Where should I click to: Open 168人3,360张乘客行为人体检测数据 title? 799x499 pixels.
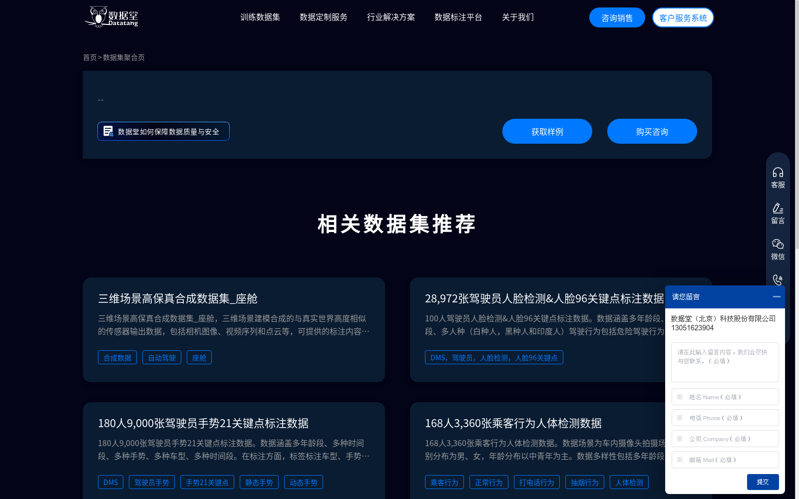coord(513,423)
